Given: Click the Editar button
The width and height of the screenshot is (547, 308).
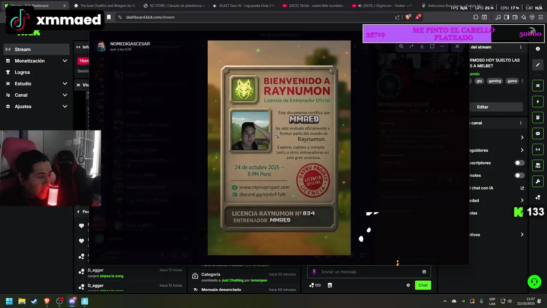Looking at the screenshot, I should point(482,107).
